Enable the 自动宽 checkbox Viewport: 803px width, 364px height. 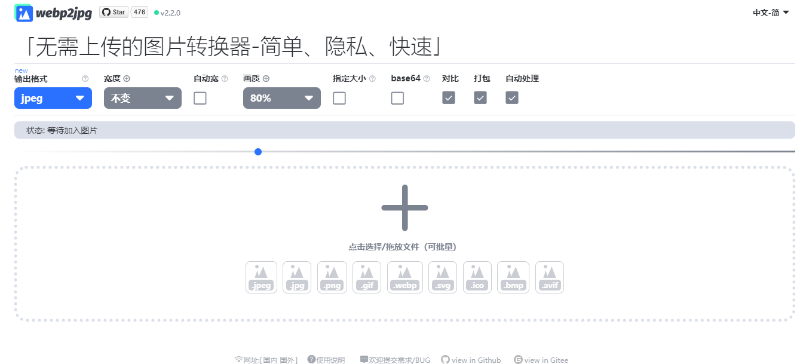pos(200,97)
